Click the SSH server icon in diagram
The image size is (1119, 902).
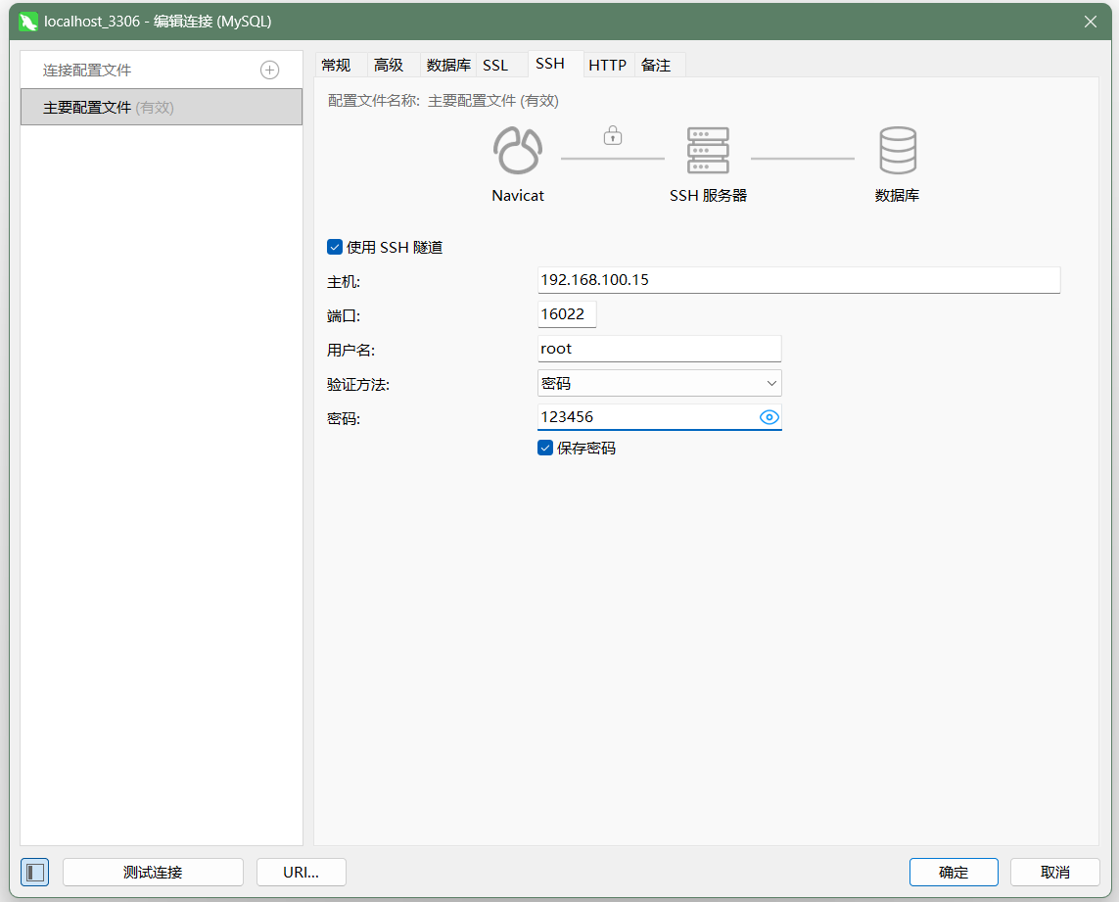[708, 150]
